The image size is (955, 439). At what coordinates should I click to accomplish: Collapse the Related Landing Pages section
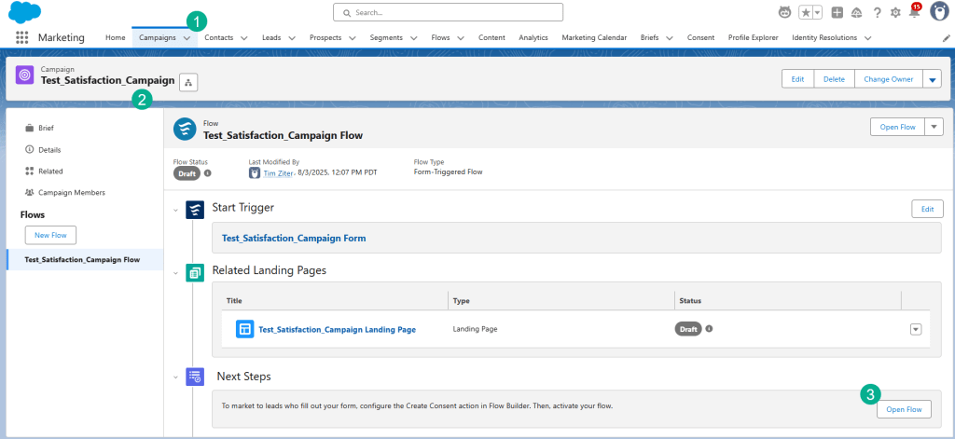coord(174,273)
